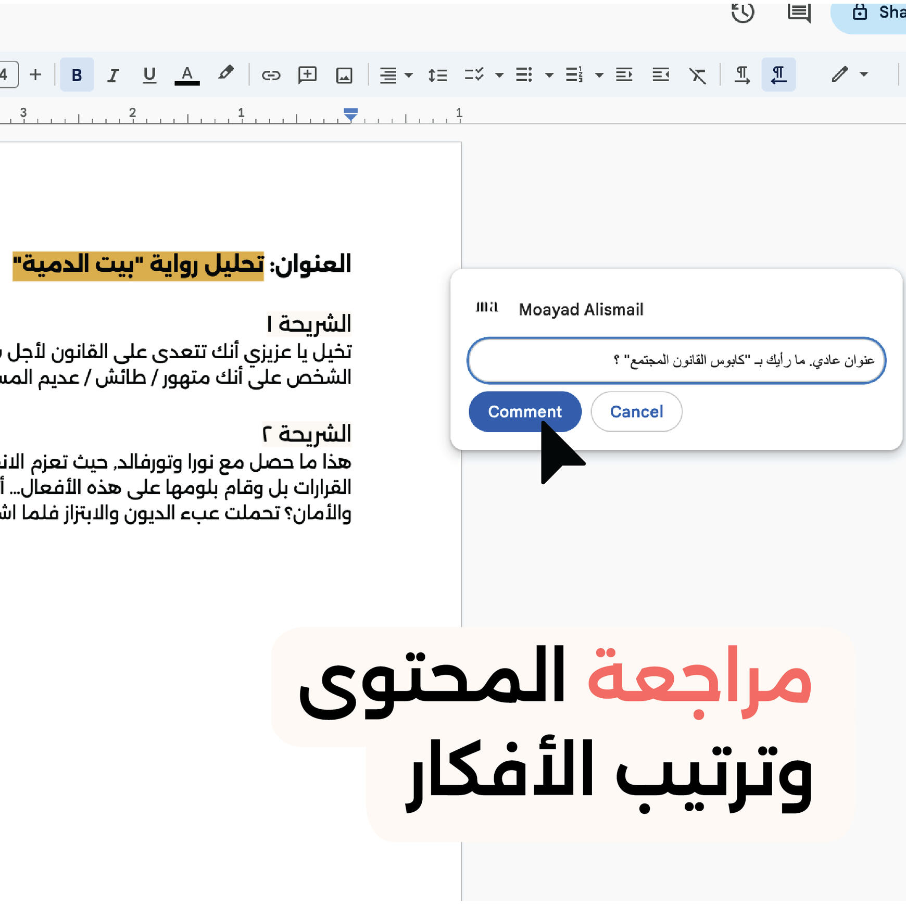Viewport: 906px width, 906px height.
Task: Click inside the comment text field
Action: point(676,360)
